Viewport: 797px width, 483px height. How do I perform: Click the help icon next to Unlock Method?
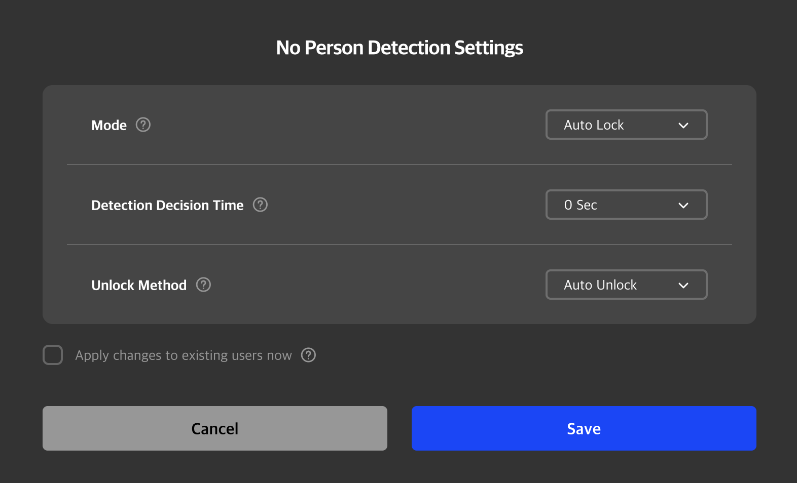[203, 285]
